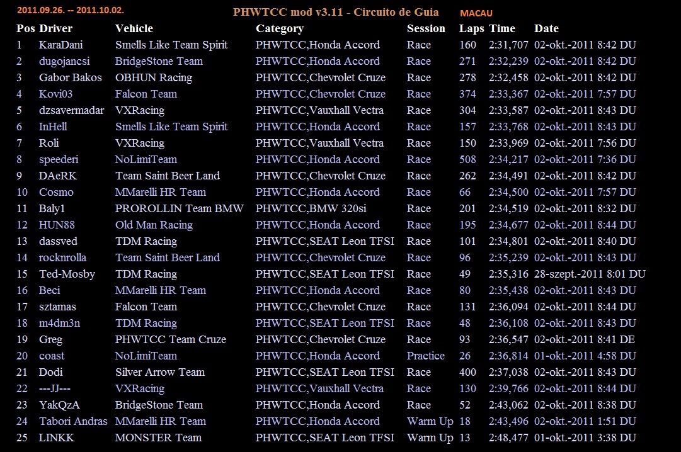Select driver DAeRK
The height and width of the screenshot is (452, 681).
click(x=58, y=176)
